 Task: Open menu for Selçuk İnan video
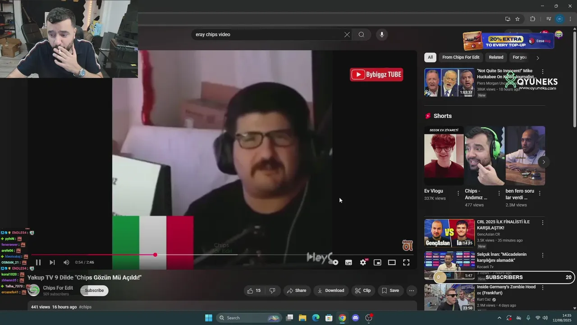[x=543, y=255]
